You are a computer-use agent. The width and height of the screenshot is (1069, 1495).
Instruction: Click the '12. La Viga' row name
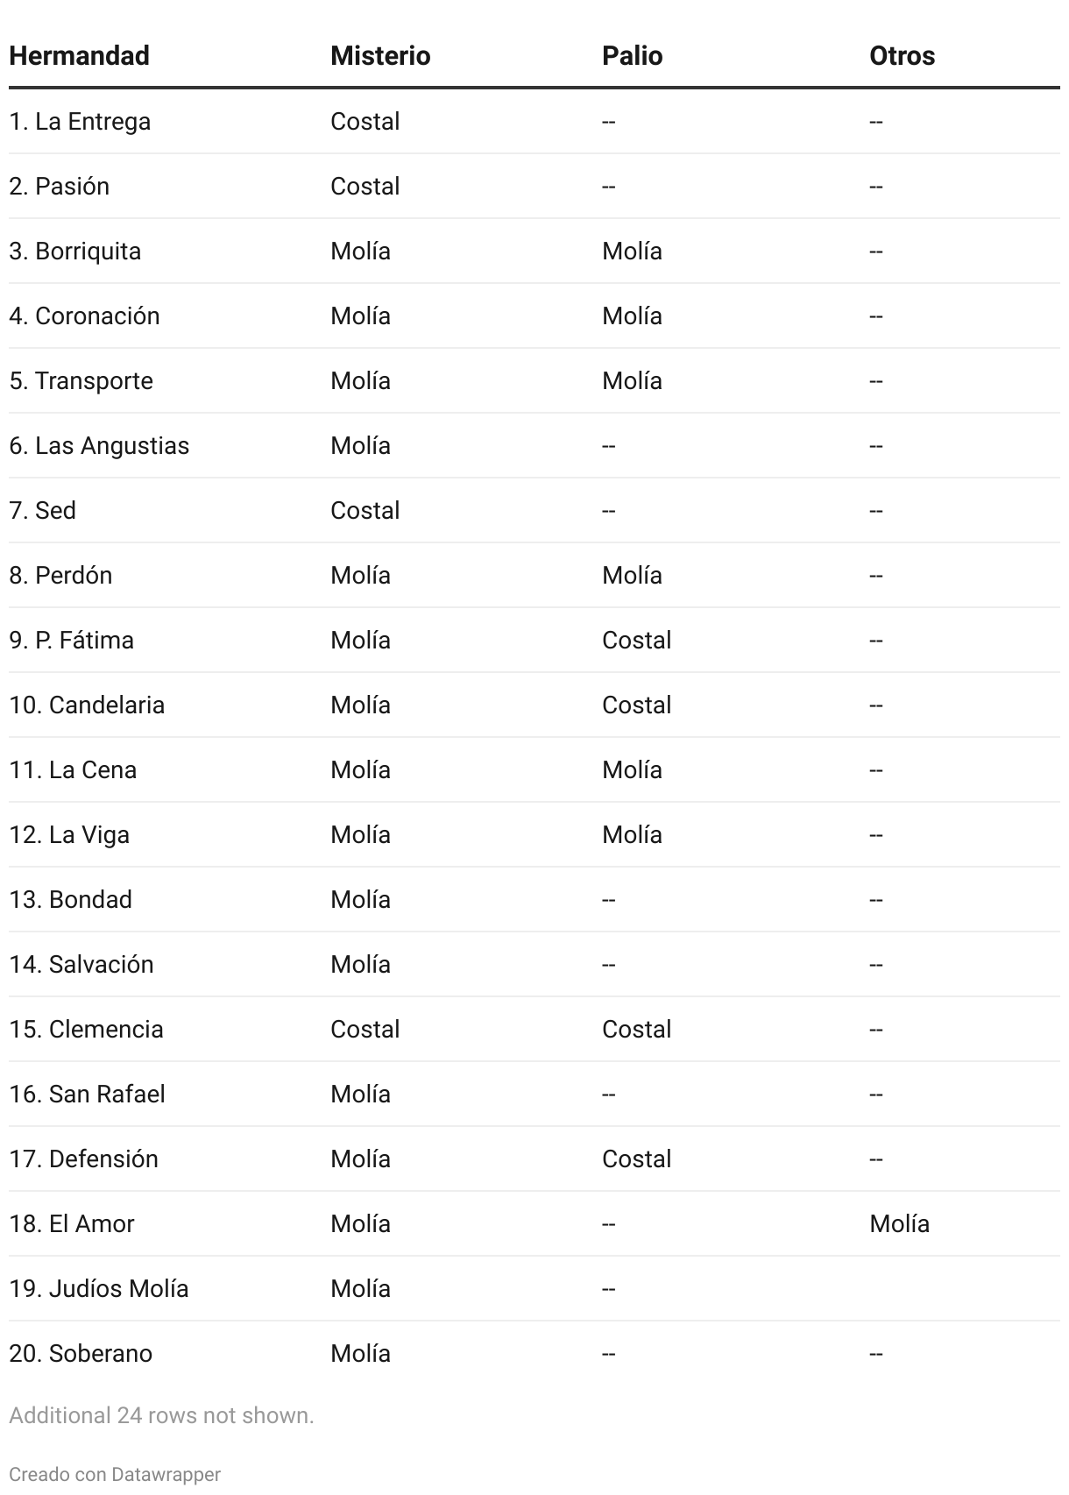click(69, 835)
